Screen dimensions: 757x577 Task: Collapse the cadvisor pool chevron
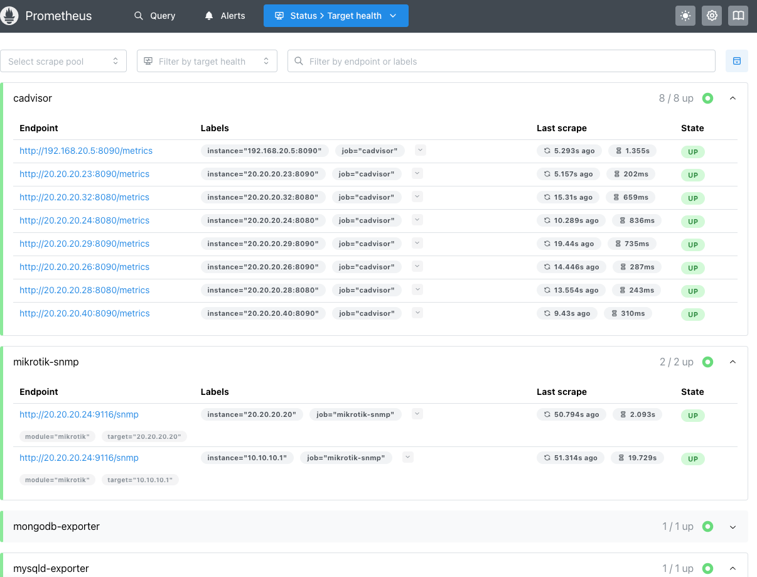coord(733,99)
